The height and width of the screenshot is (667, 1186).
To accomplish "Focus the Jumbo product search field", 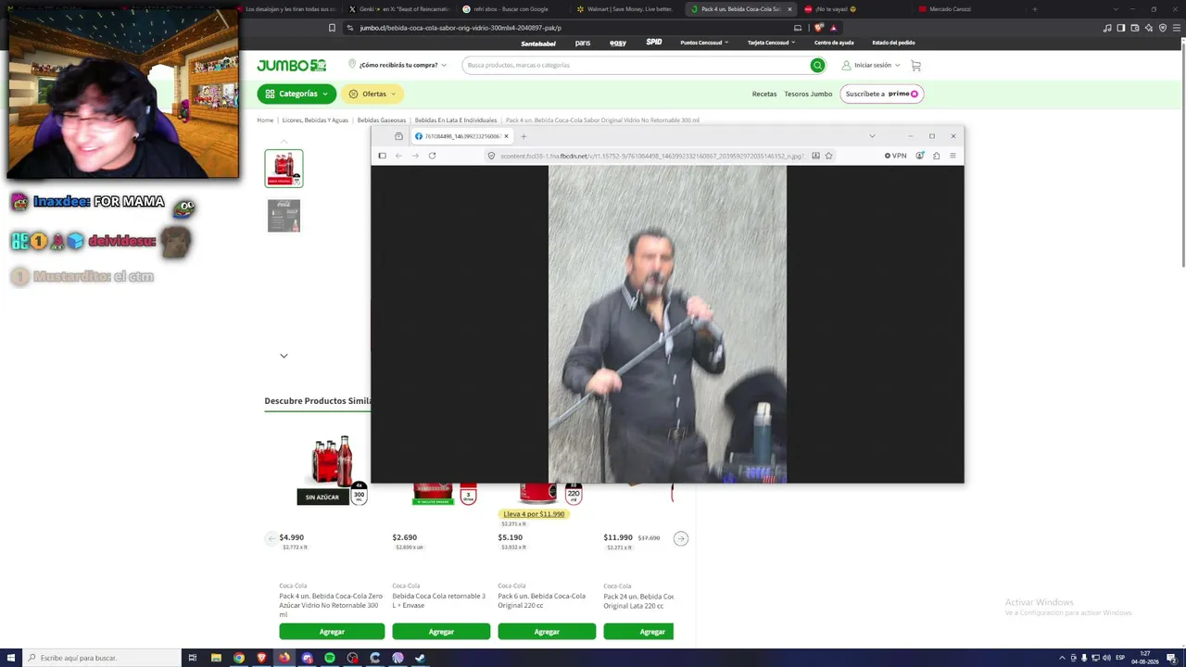I will pyautogui.click(x=636, y=66).
